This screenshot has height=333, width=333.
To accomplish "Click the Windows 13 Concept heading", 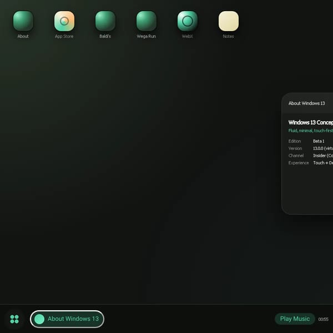I will (x=310, y=123).
